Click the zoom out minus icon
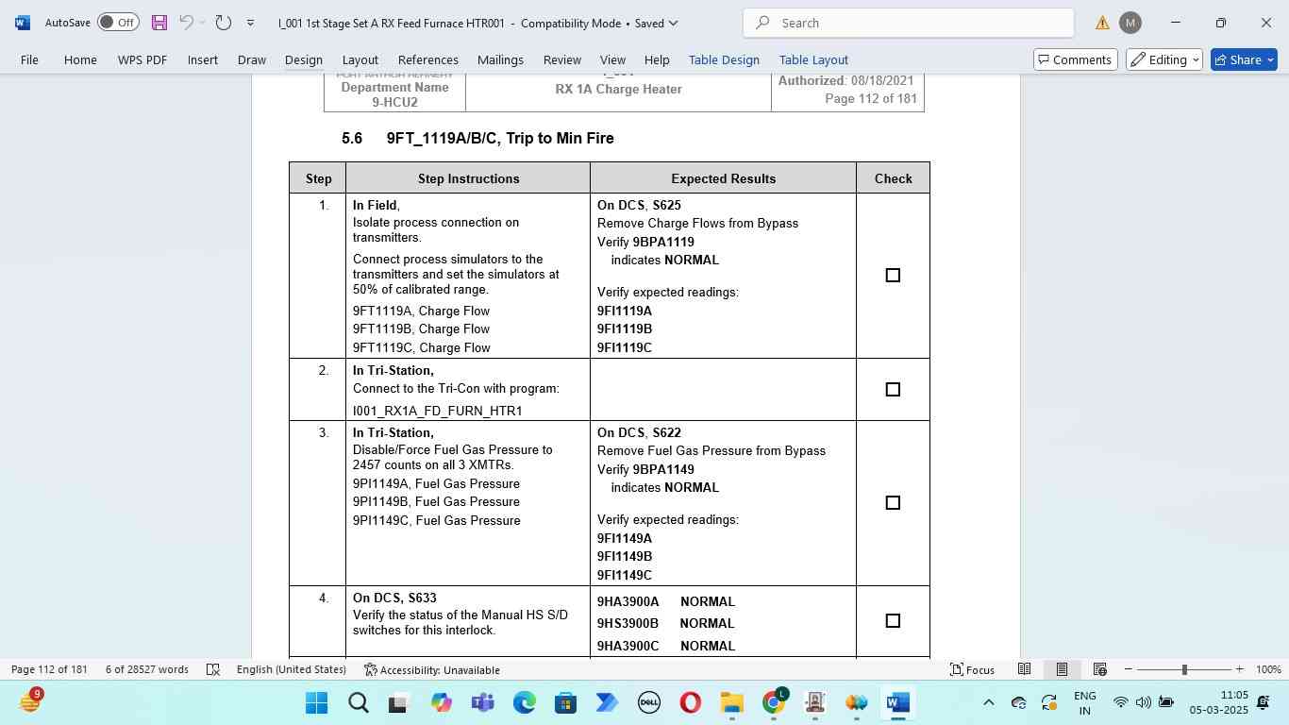 tap(1129, 669)
